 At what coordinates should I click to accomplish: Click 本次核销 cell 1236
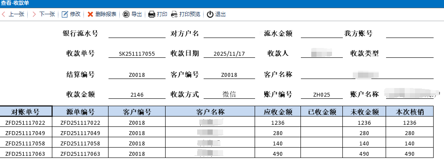tap(410, 122)
